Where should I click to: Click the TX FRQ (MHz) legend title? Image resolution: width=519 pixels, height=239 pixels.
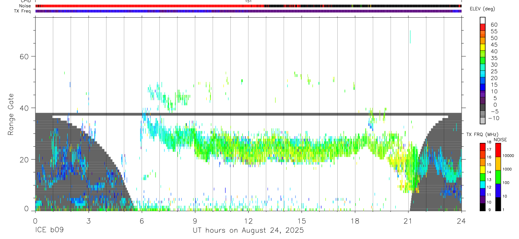pyautogui.click(x=483, y=134)
